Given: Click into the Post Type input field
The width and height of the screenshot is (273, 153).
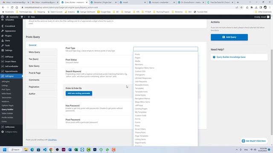Looking at the screenshot, I should click(166, 49).
